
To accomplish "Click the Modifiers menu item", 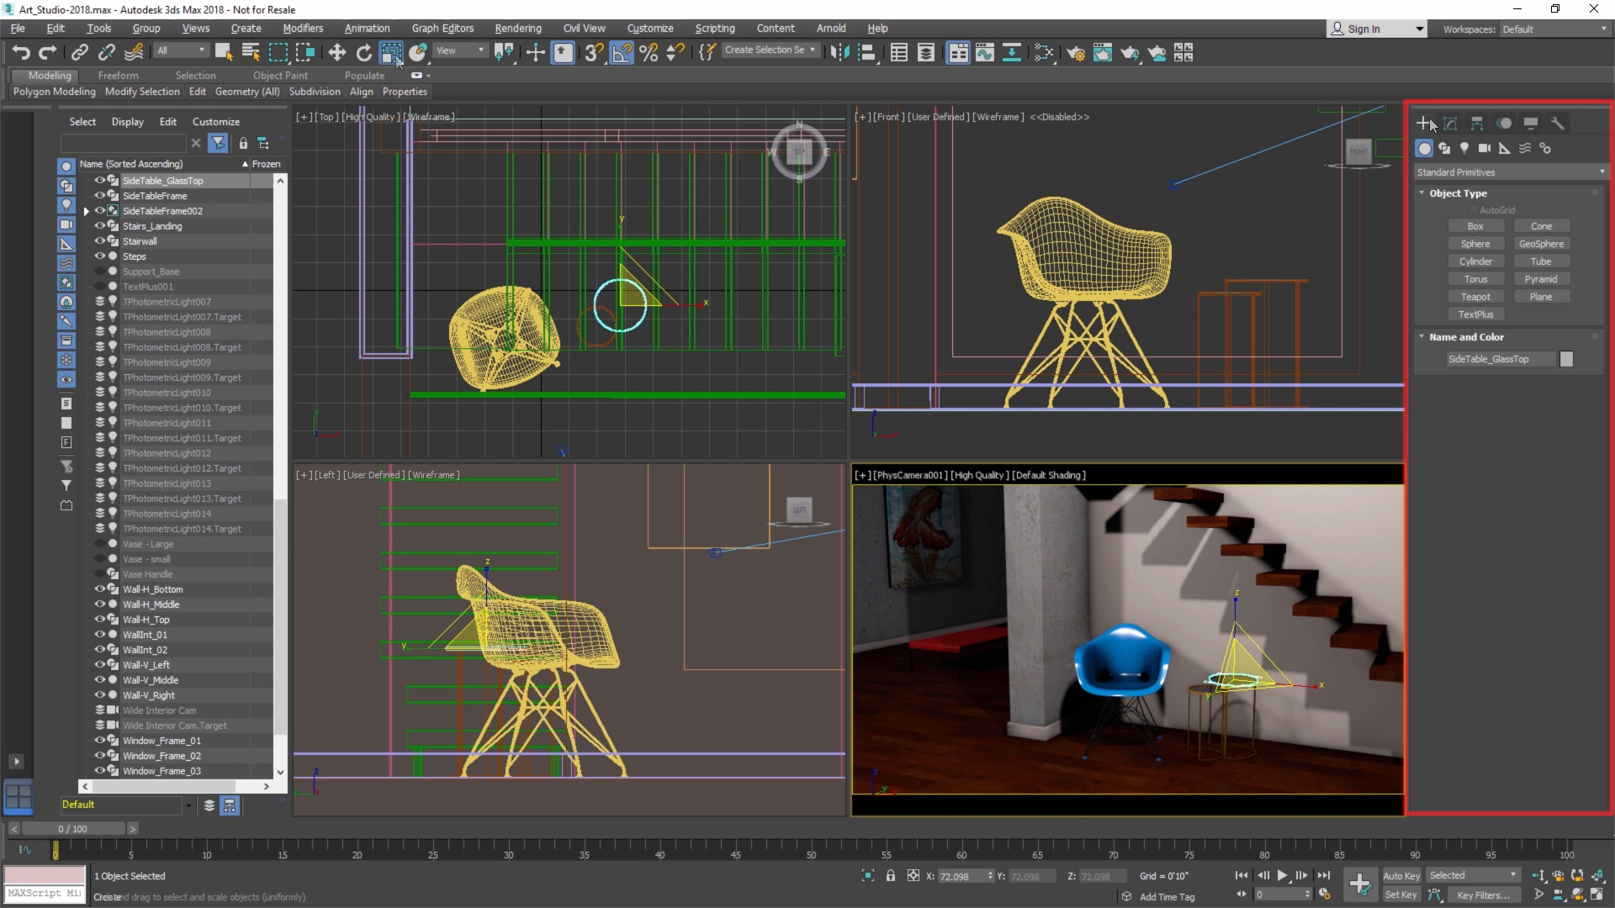I will [303, 28].
